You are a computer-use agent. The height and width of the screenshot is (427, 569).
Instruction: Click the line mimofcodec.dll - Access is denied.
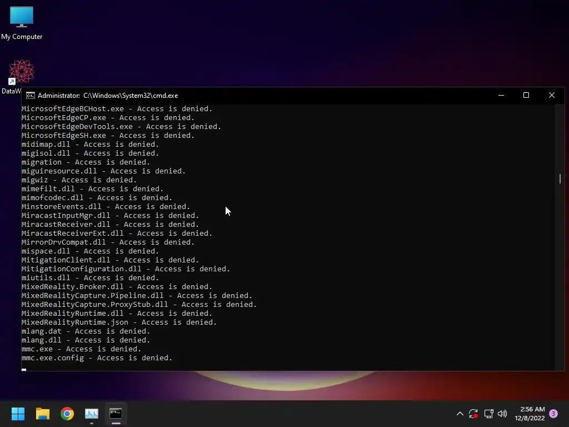coord(97,197)
